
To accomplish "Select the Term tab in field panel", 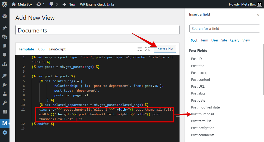I will point(204,40).
